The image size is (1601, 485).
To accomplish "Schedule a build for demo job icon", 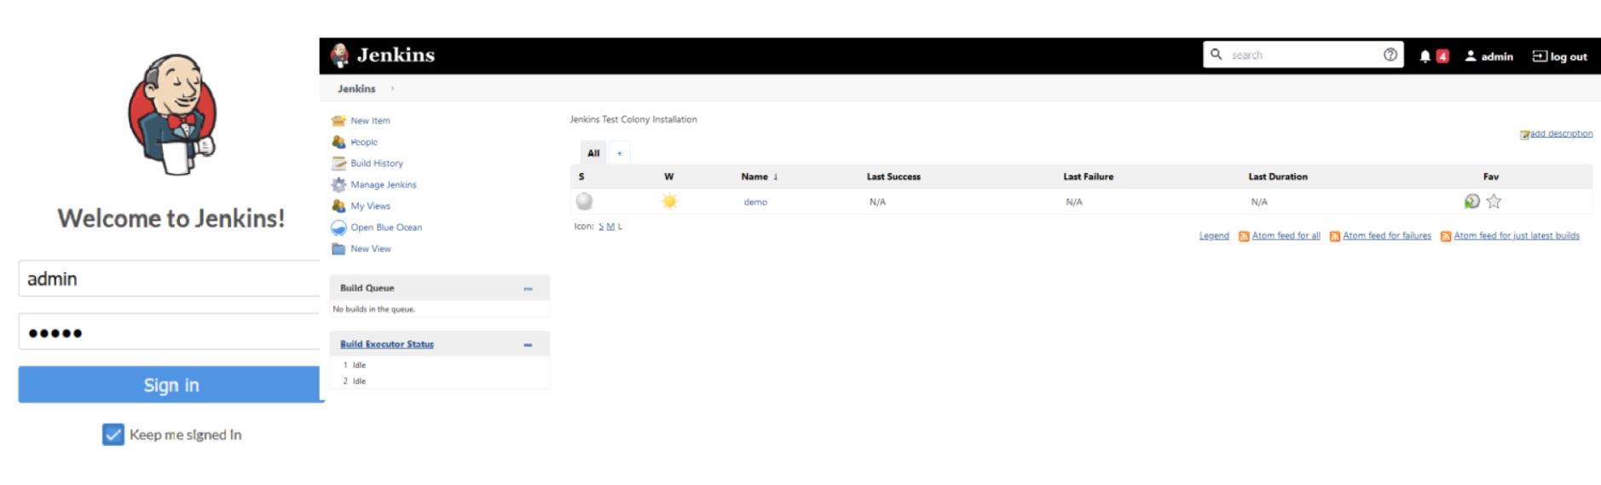I will pyautogui.click(x=1471, y=201).
